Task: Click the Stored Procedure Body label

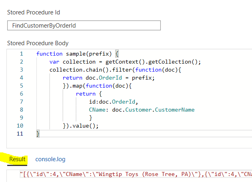Action: 38,43
